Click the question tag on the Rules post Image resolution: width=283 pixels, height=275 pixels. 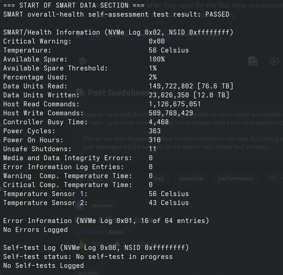(x=102, y=206)
